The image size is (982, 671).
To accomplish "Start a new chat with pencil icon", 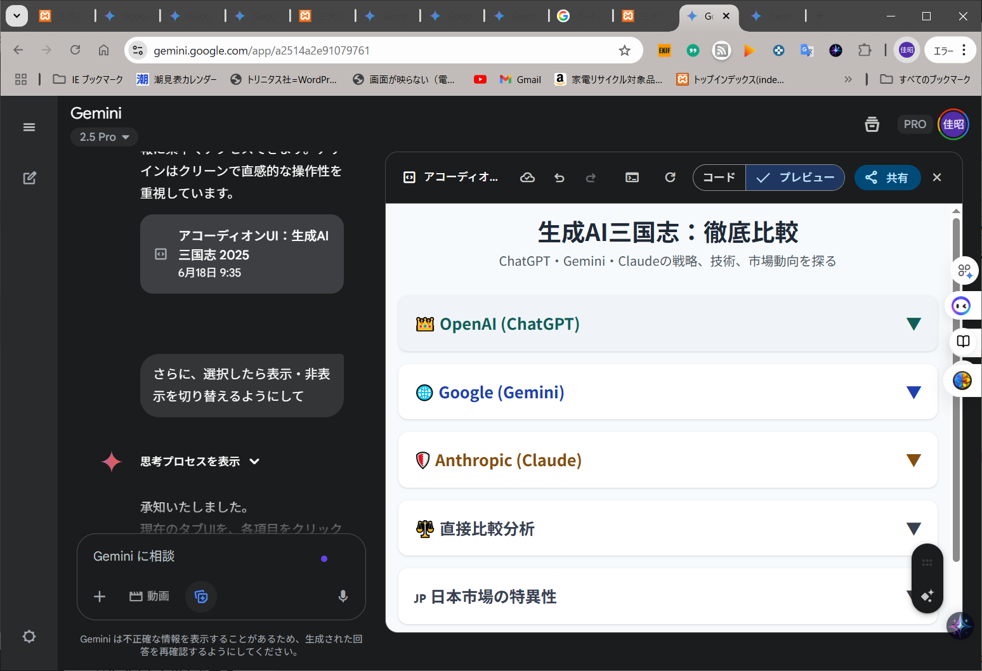I will click(x=29, y=178).
